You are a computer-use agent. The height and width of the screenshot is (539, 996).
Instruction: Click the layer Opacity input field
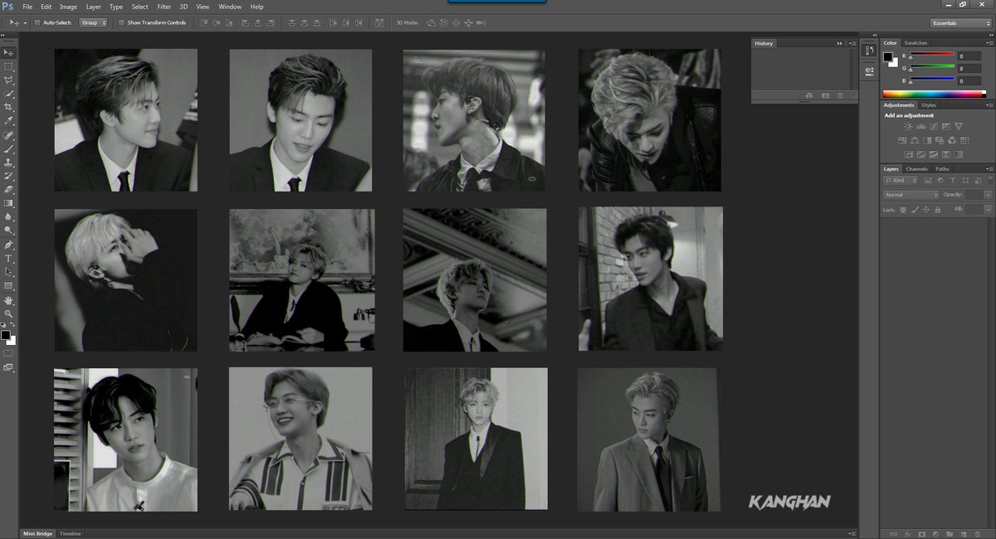pos(974,195)
